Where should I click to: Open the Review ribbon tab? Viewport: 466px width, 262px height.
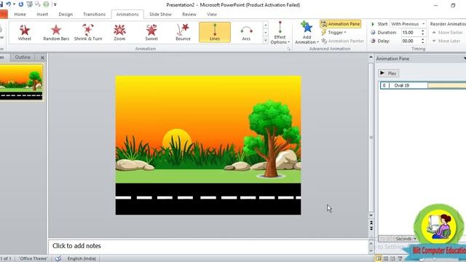(x=189, y=15)
